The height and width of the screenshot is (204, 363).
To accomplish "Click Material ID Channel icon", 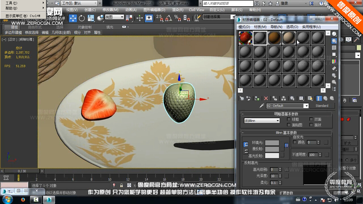I will click(x=301, y=98).
